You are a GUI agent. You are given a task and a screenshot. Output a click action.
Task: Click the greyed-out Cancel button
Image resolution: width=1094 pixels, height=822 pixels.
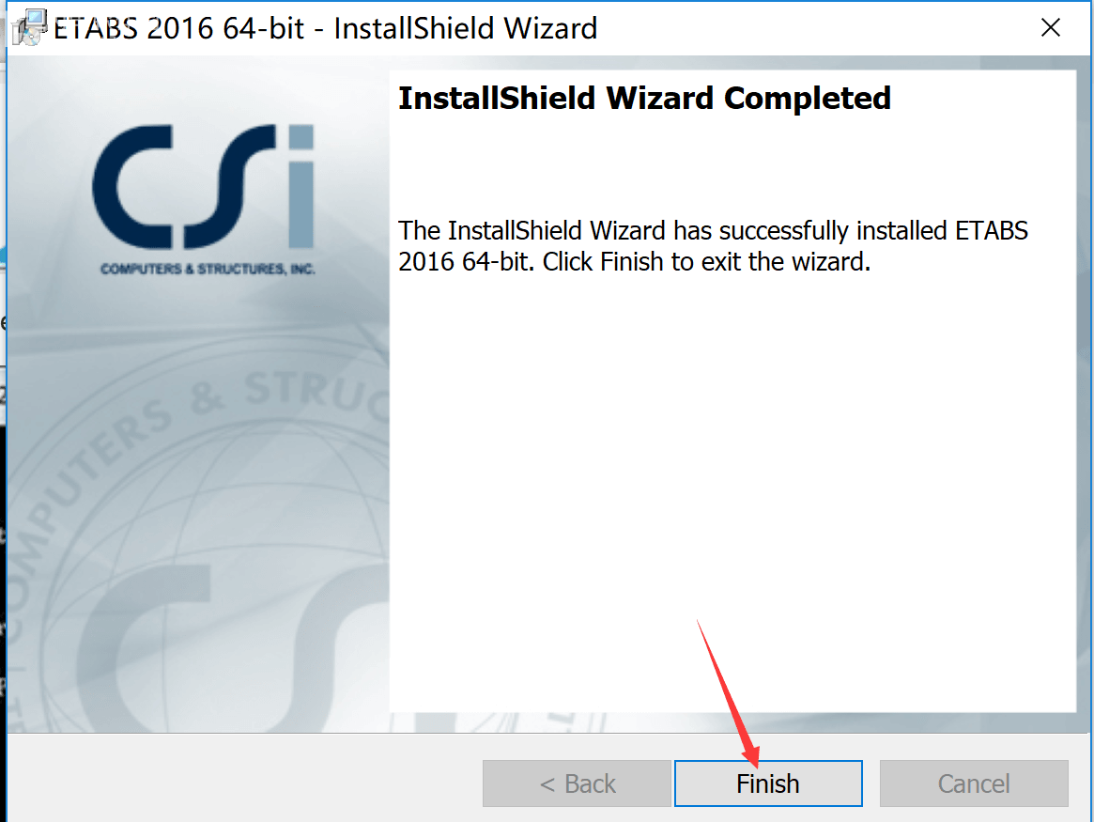(973, 783)
